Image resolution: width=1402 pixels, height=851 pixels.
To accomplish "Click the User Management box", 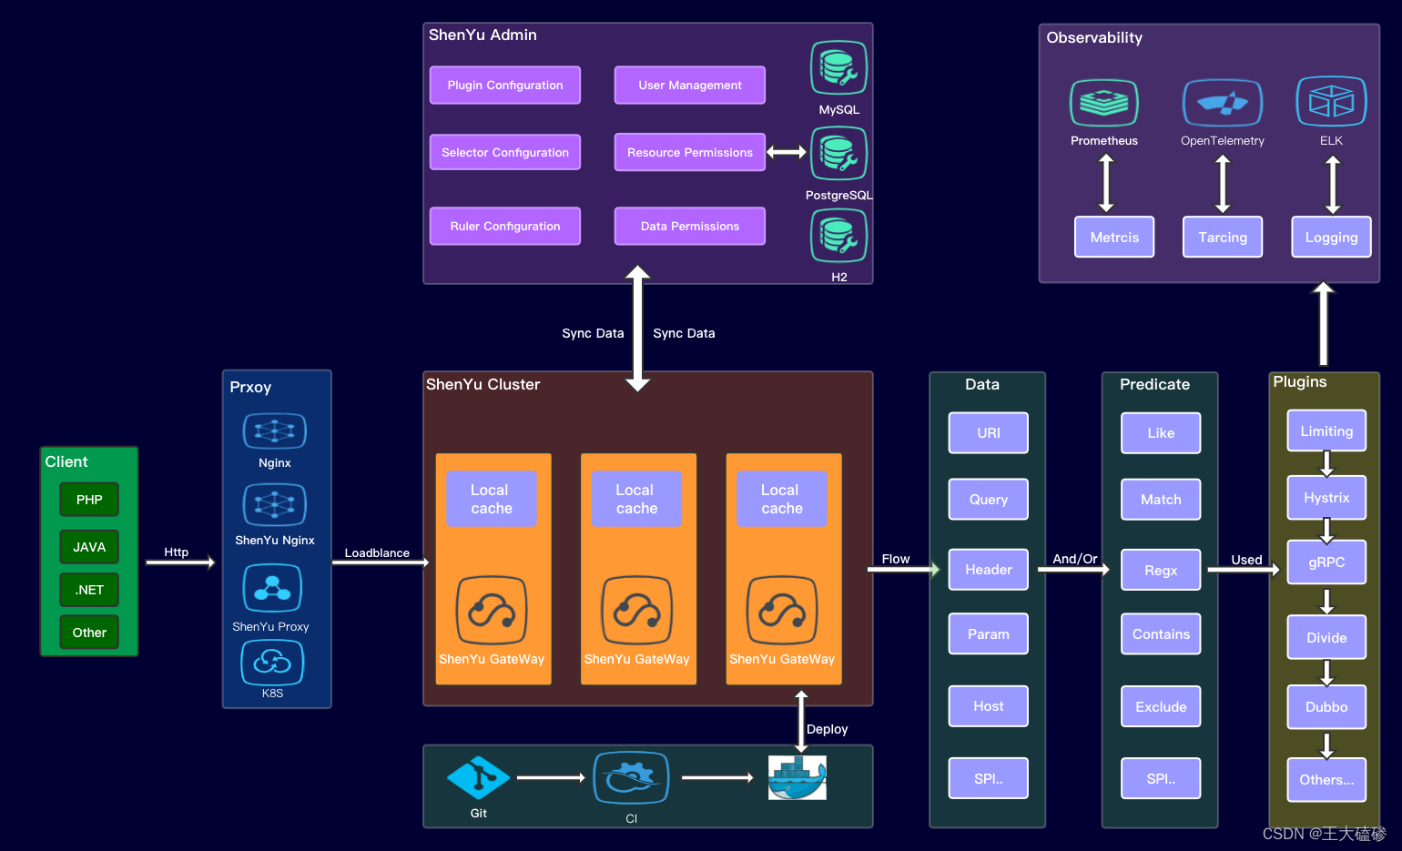I will pos(690,85).
